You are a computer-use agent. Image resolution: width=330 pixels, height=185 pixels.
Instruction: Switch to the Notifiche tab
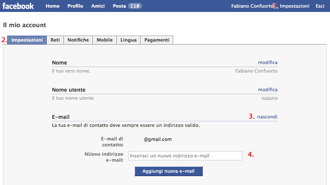tap(78, 40)
